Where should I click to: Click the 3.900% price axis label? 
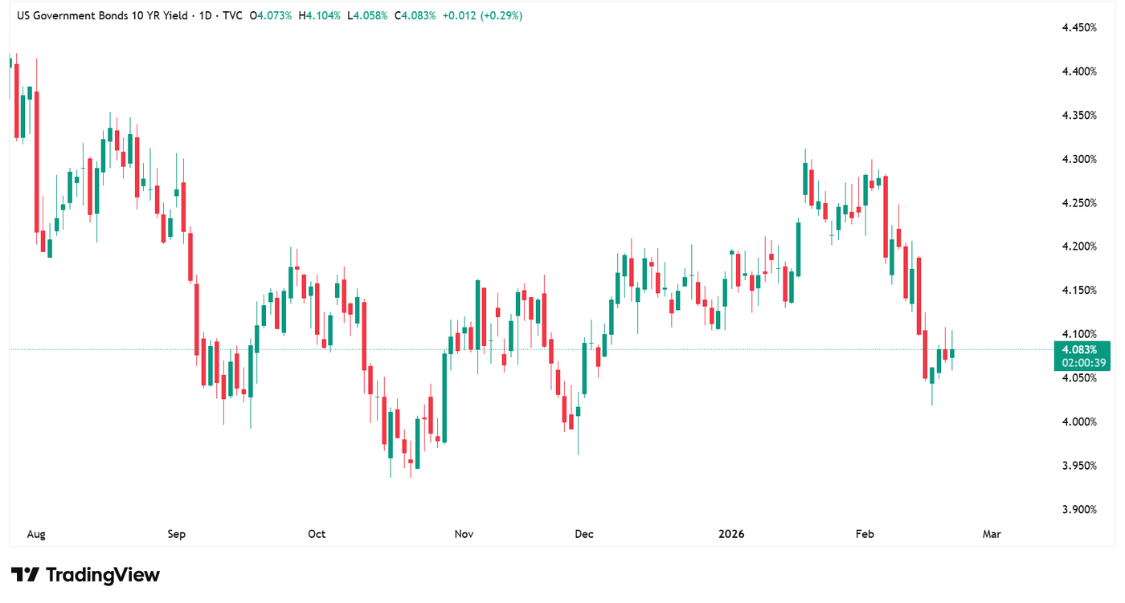pyautogui.click(x=1079, y=510)
